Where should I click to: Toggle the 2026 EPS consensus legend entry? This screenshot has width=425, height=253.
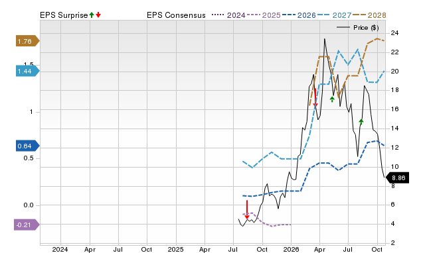pos(299,15)
